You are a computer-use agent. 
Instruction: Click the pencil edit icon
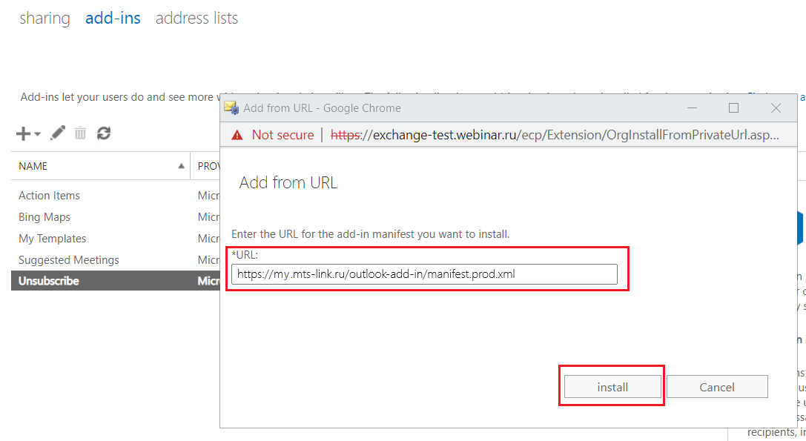click(58, 133)
